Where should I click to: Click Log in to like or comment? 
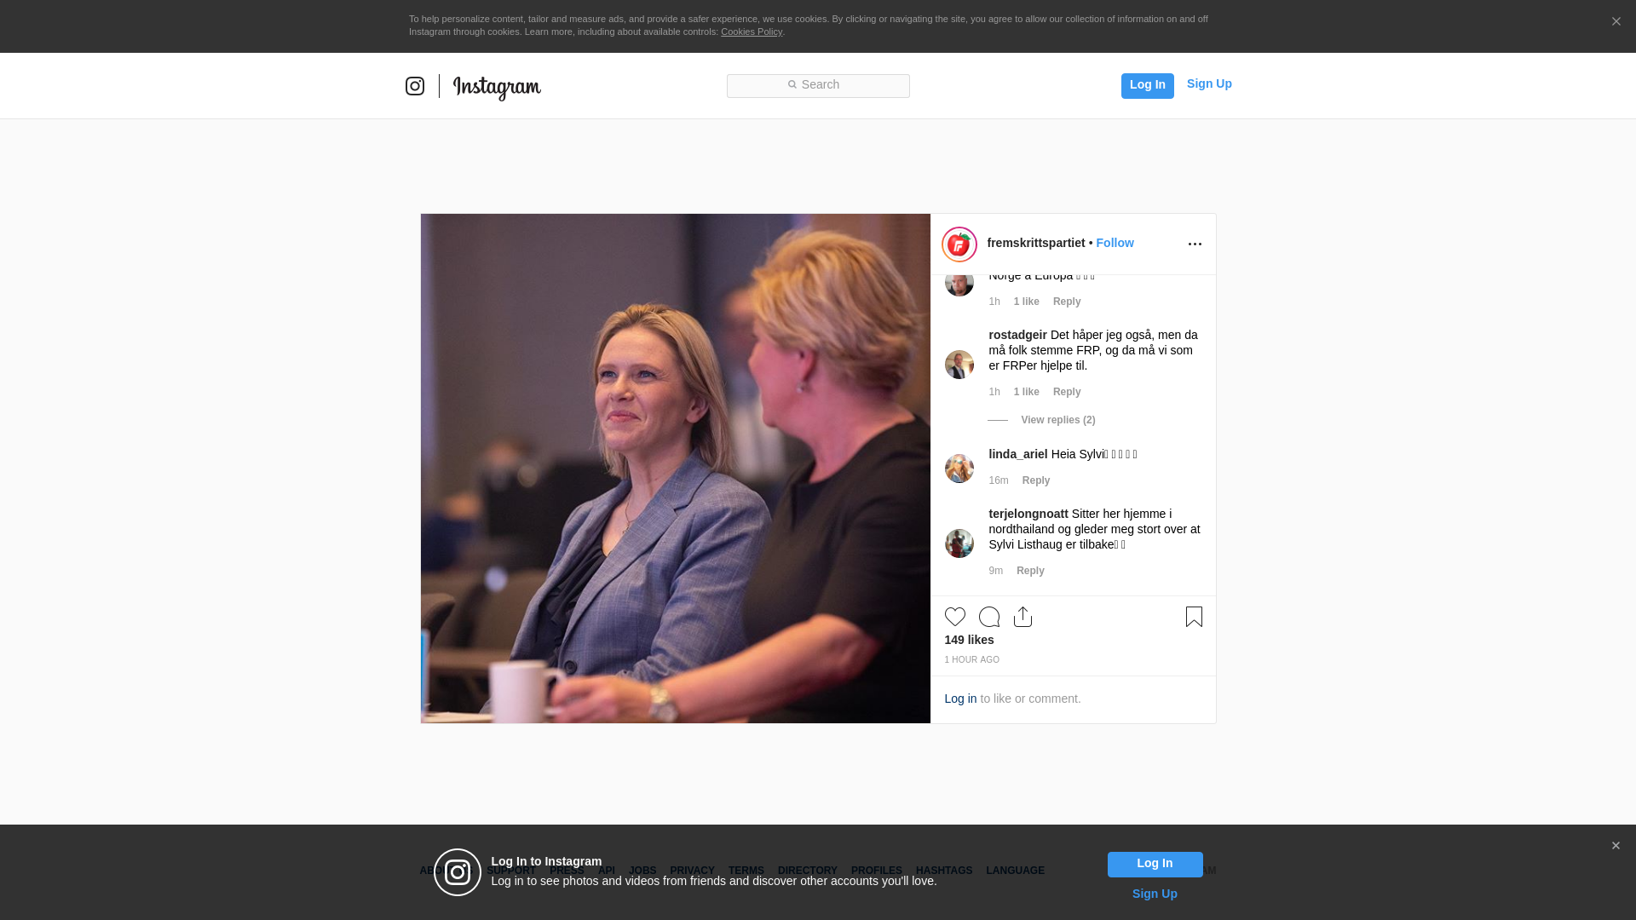click(x=960, y=699)
